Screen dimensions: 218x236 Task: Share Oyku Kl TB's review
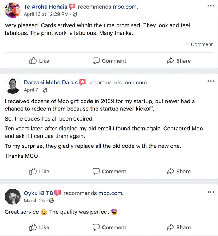pos(179,227)
